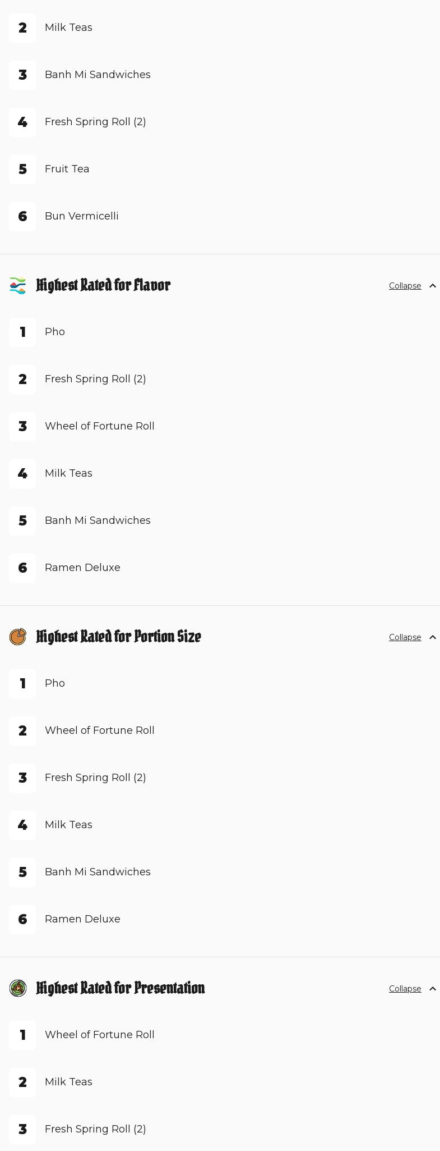The height and width of the screenshot is (1151, 440).
Task: Select Milk Teas in the Presentation ranking
Action: [68, 1082]
